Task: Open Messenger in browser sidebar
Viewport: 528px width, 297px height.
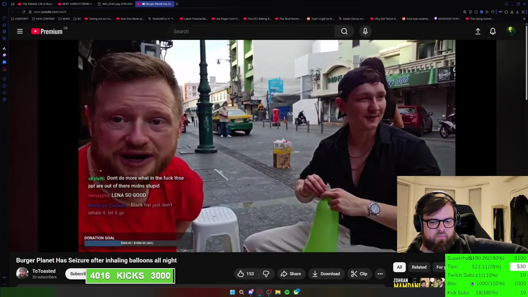Action: (x=4, y=62)
